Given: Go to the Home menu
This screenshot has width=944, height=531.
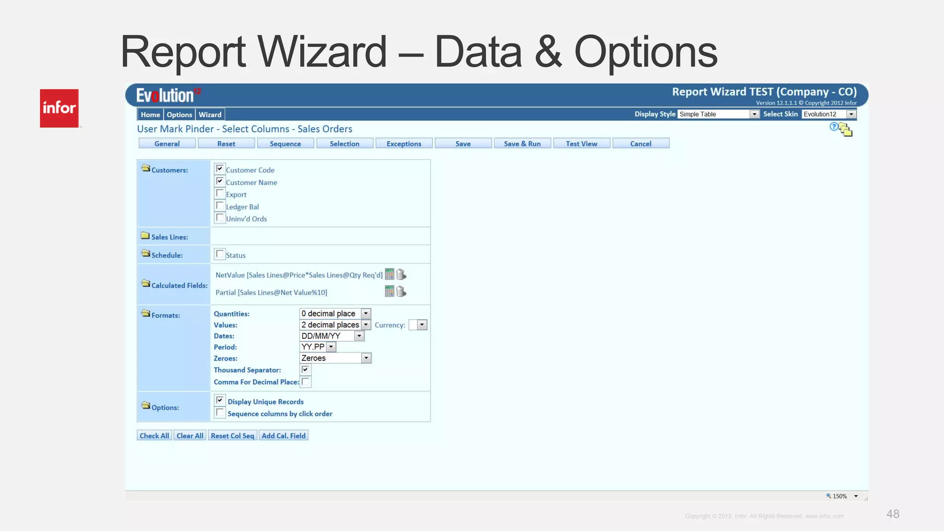Looking at the screenshot, I should (150, 115).
